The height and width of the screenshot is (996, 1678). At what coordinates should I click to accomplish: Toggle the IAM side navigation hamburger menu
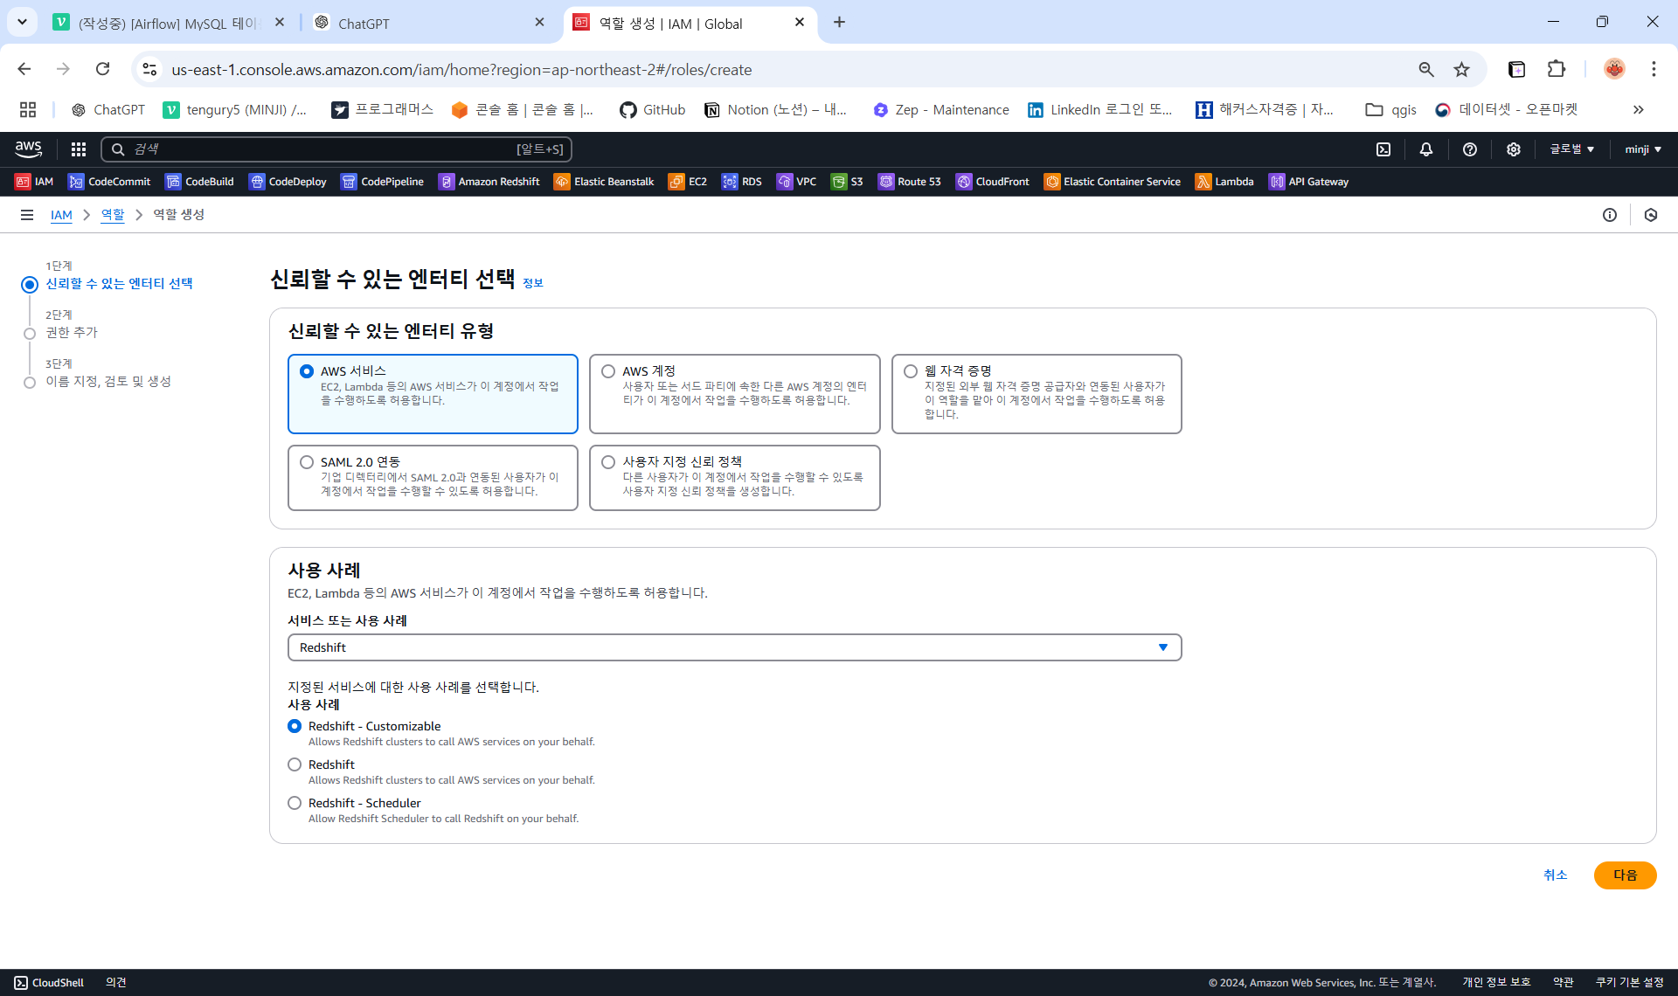click(x=27, y=215)
